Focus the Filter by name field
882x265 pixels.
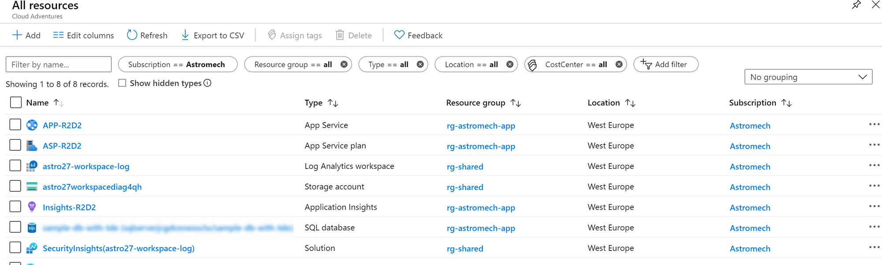click(59, 64)
